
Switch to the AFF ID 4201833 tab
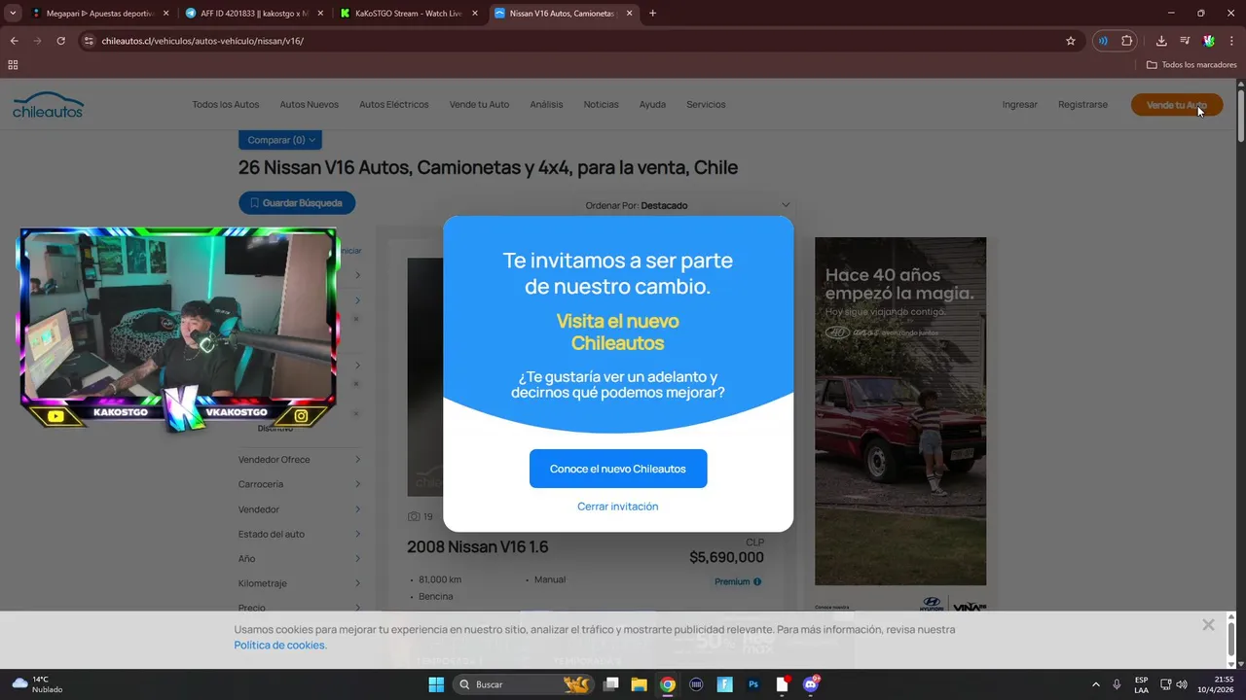click(253, 14)
